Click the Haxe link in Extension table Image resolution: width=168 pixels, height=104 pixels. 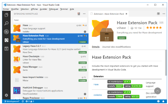click(96, 84)
